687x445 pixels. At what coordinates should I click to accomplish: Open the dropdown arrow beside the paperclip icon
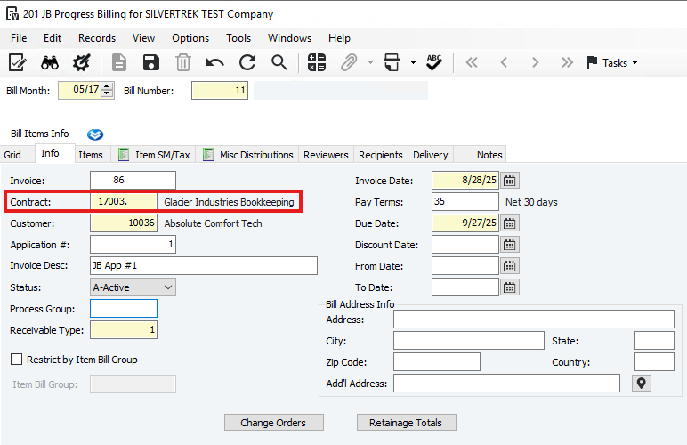(x=370, y=62)
